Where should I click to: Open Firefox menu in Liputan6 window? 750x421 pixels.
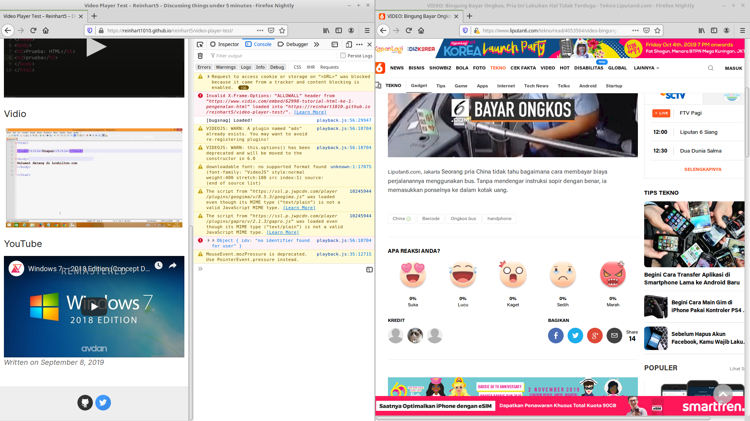(x=743, y=30)
